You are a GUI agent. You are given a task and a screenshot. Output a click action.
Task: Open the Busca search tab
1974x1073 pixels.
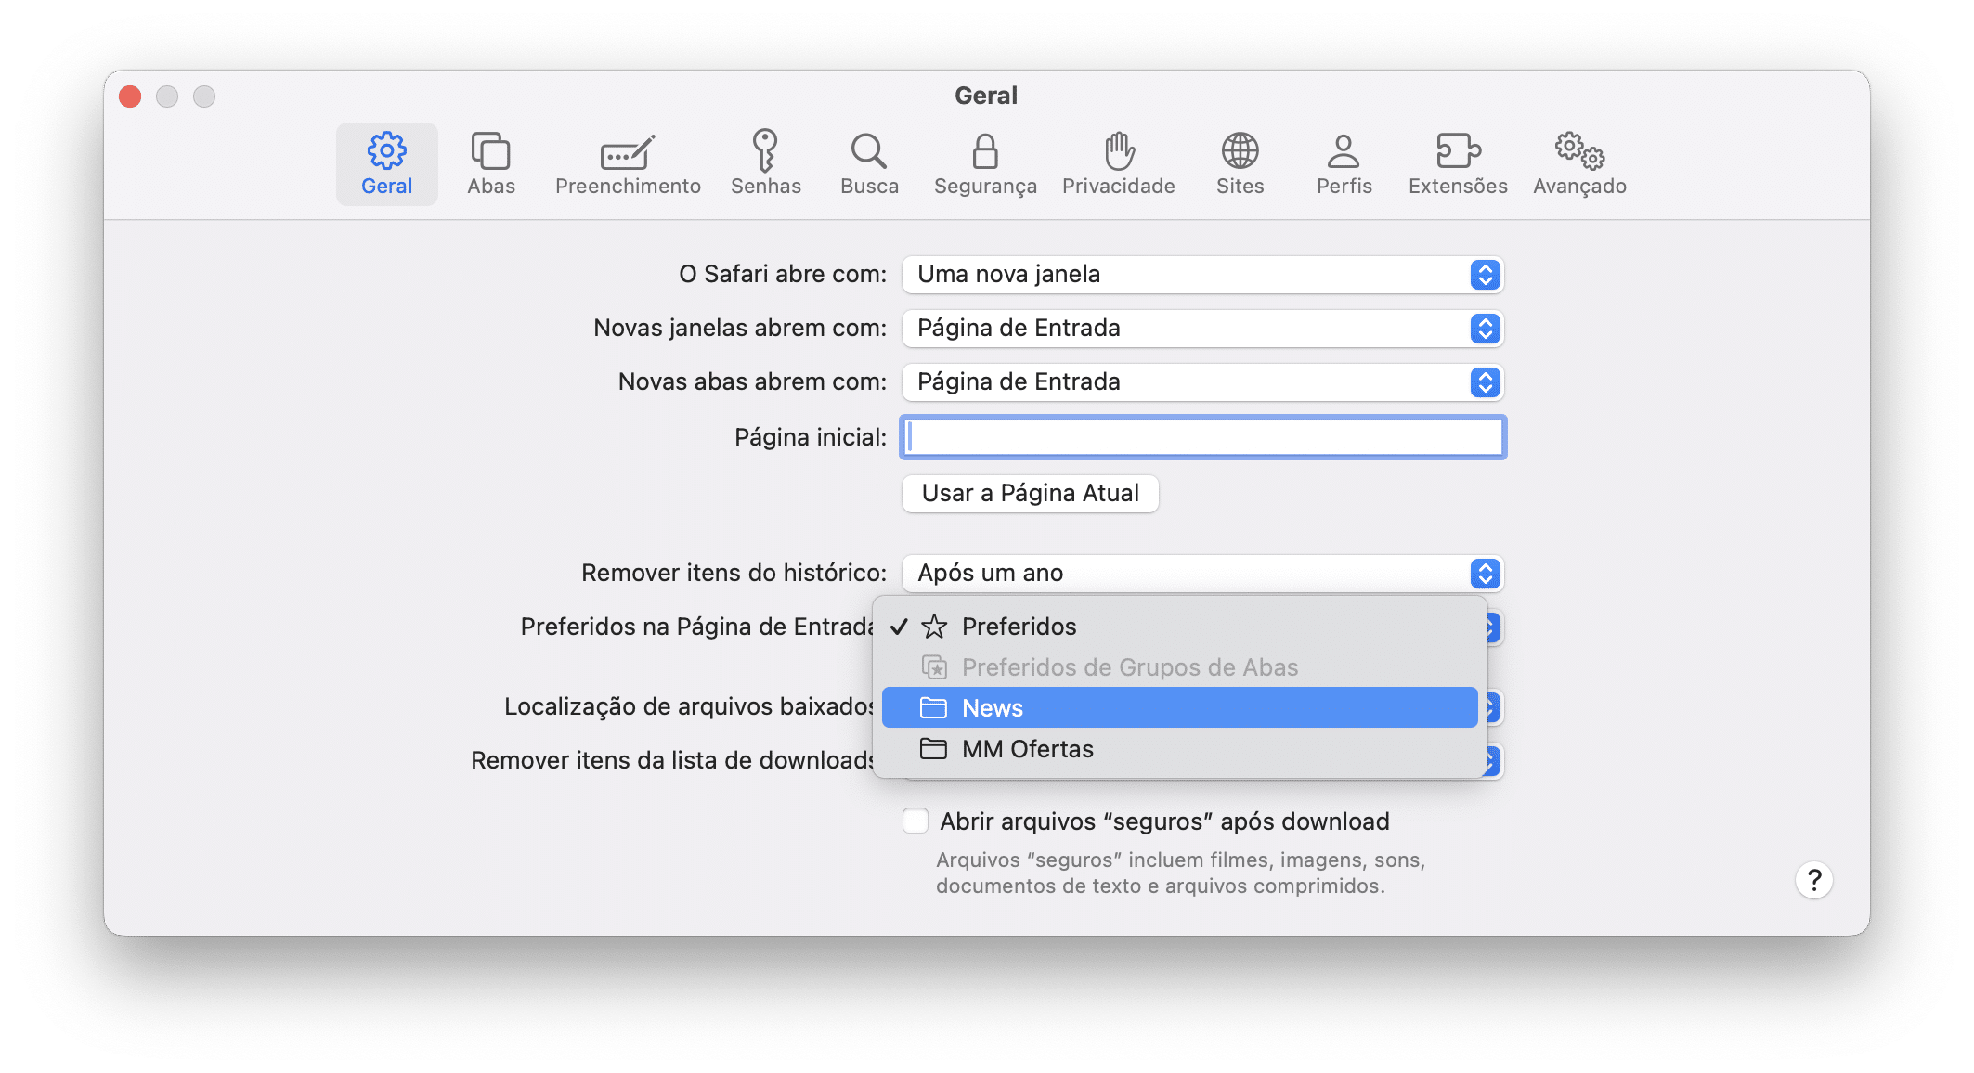869,164
